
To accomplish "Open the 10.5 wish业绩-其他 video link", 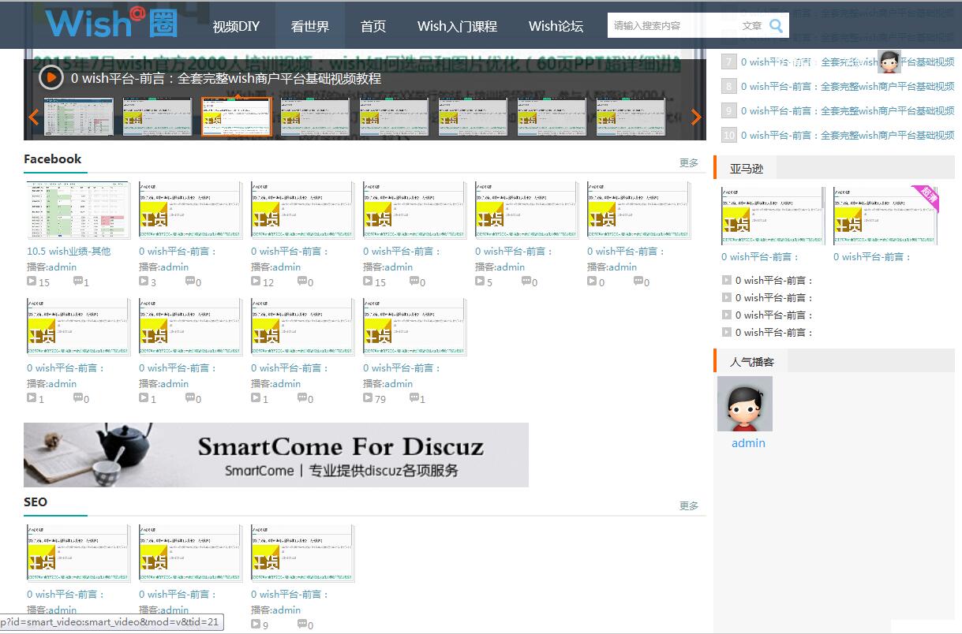I will click(x=69, y=252).
